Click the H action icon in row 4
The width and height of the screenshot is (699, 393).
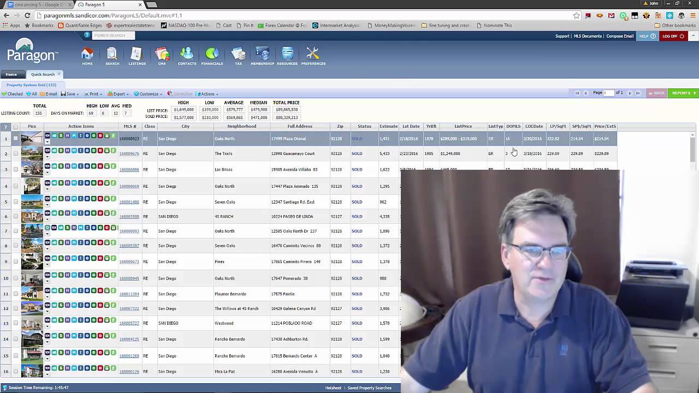67,183
